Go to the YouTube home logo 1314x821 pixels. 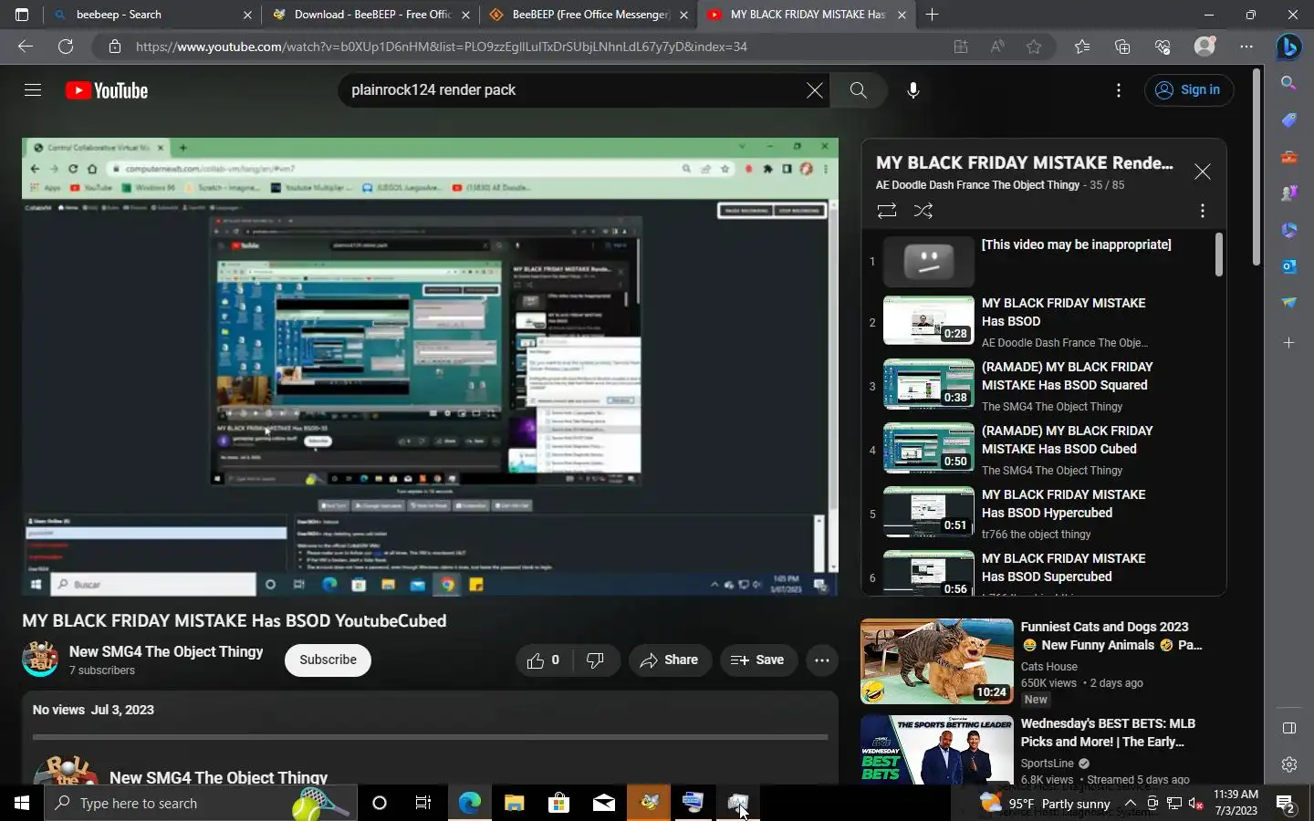click(x=107, y=90)
